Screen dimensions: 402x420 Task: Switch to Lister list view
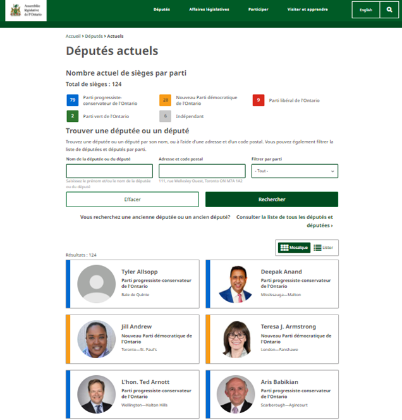(x=324, y=248)
